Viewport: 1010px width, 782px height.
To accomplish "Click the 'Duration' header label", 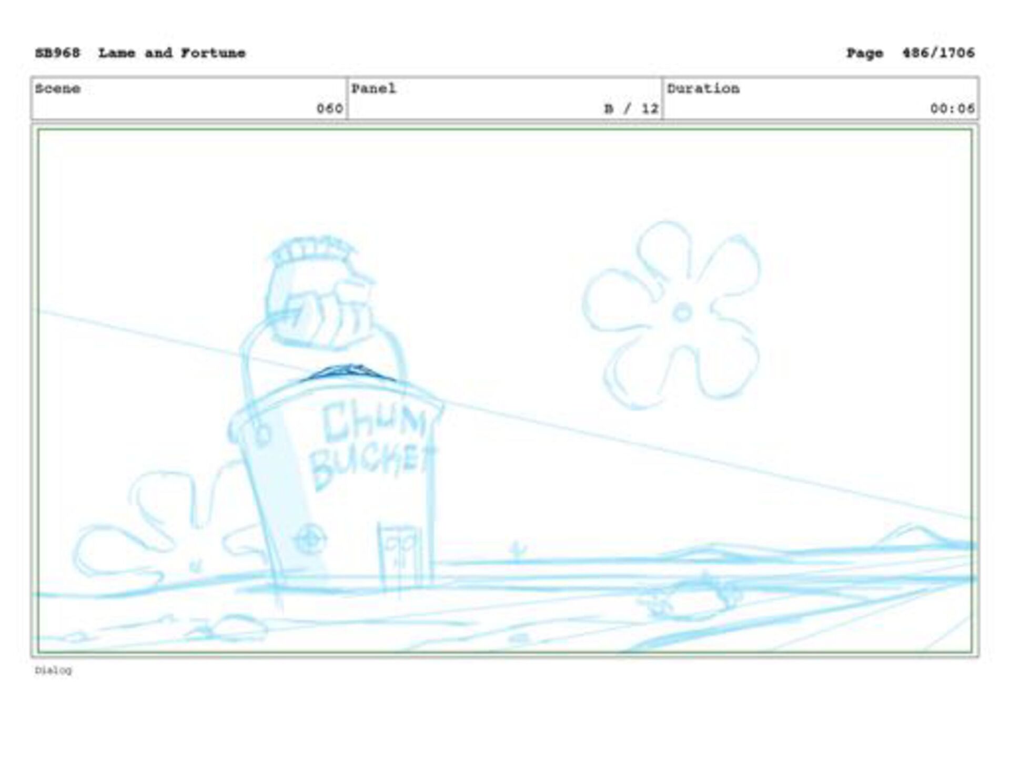I will (703, 88).
